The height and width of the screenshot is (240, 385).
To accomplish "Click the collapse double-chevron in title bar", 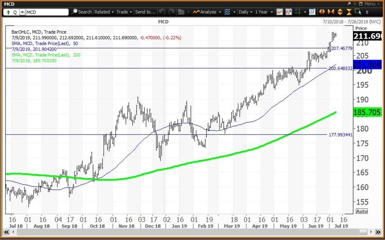I will coord(355,4).
